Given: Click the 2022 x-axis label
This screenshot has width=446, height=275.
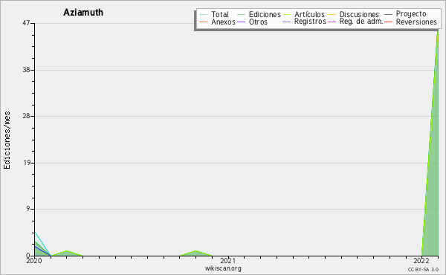Looking at the screenshot, I should click(x=421, y=261).
